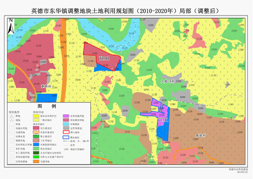
Task: Click the TR01 parcel label
Action: point(104,58)
